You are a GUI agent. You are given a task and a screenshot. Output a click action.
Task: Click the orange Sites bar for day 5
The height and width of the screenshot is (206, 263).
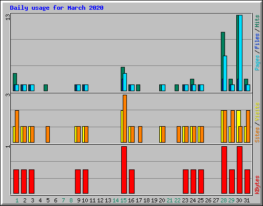pyautogui.click(x=48, y=134)
